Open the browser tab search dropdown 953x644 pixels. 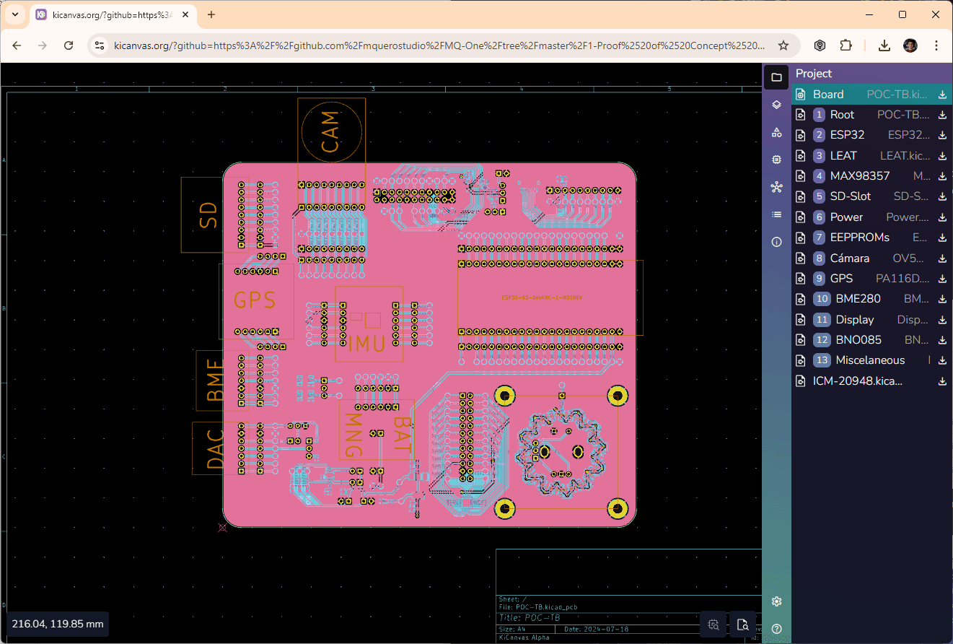tap(15, 14)
